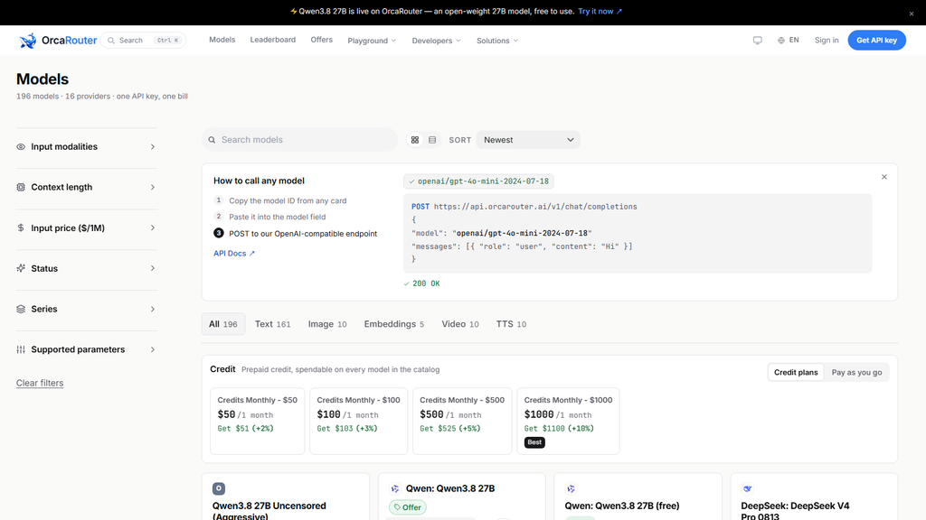The image size is (926, 520).
Task: Open the Offers nav item
Action: [321, 40]
